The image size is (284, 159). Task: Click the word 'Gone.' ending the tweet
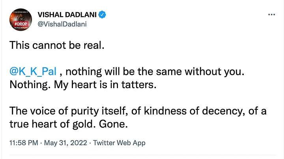tap(113, 124)
